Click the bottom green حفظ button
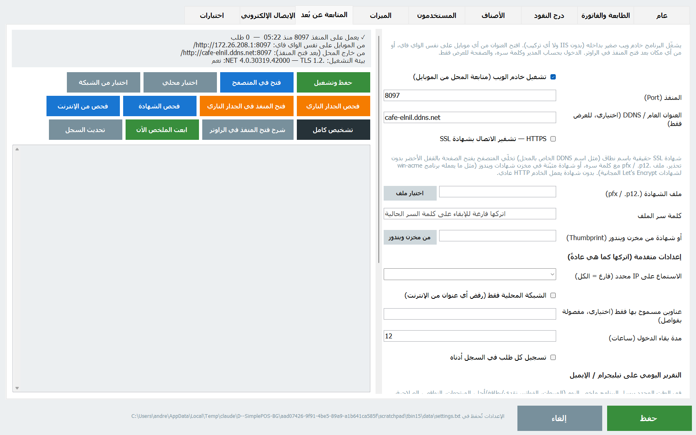Image resolution: width=696 pixels, height=435 pixels. [650, 418]
